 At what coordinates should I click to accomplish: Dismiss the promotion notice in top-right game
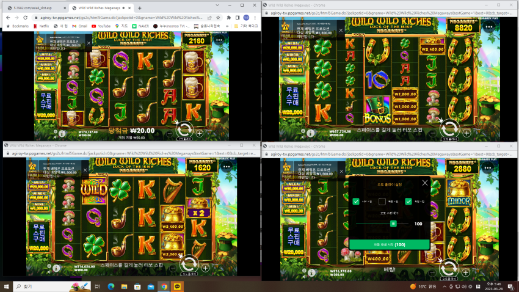pyautogui.click(x=341, y=30)
